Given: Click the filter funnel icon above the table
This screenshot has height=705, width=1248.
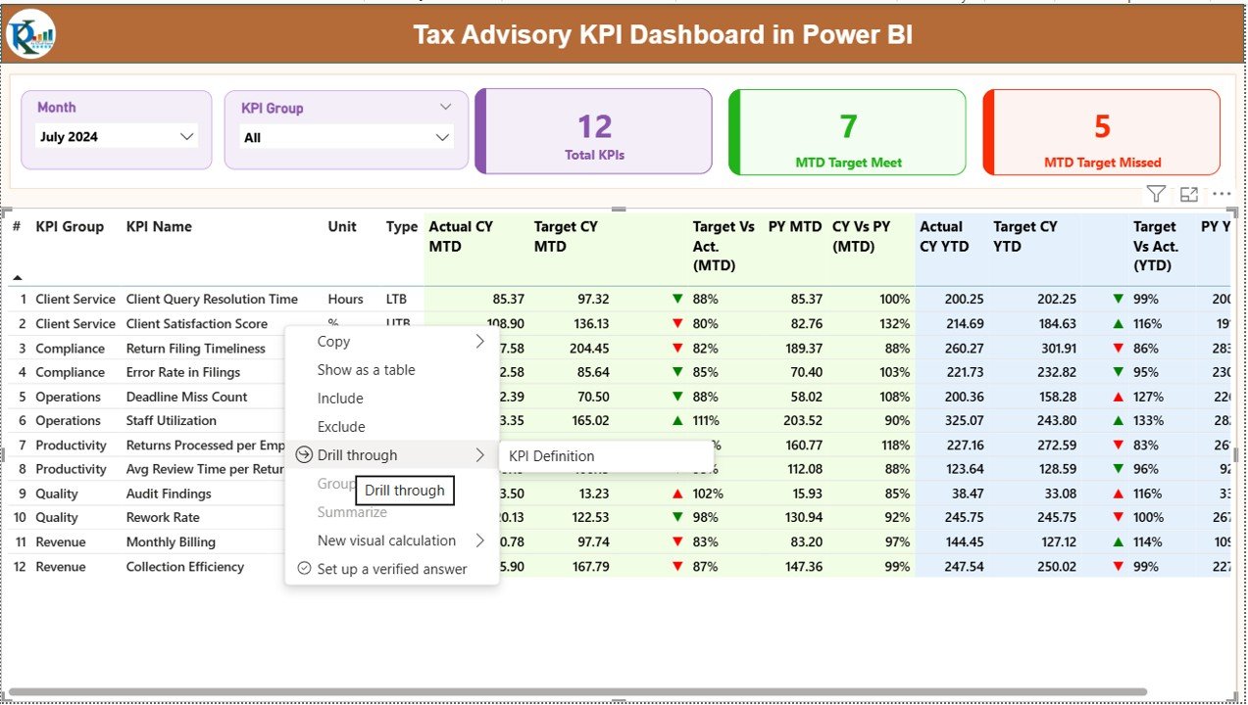Looking at the screenshot, I should tap(1156, 193).
